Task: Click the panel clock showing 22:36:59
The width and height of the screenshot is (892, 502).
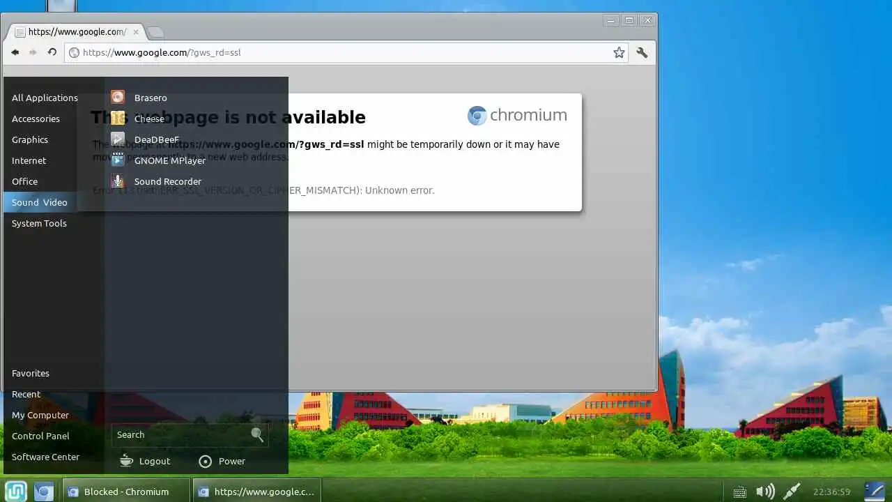Action: pyautogui.click(x=831, y=492)
